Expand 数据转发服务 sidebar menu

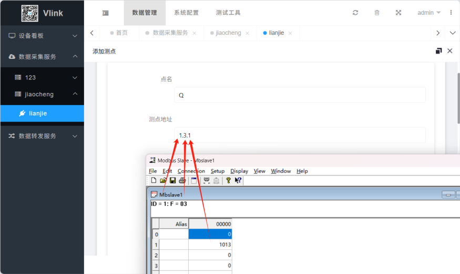pos(42,136)
